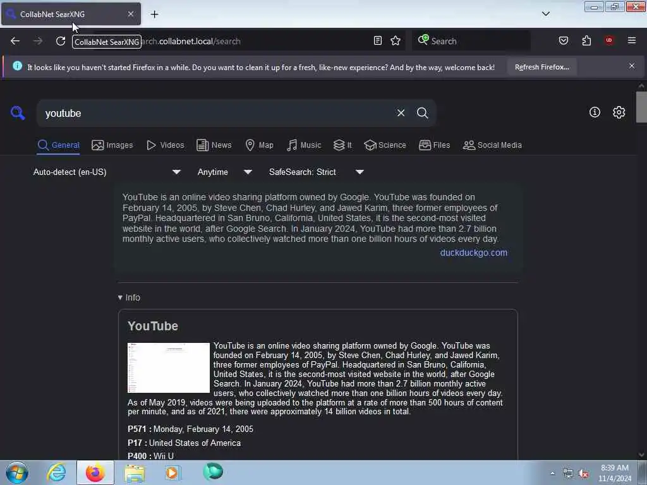647x485 pixels.
Task: Reload the current page
Action: (61, 41)
